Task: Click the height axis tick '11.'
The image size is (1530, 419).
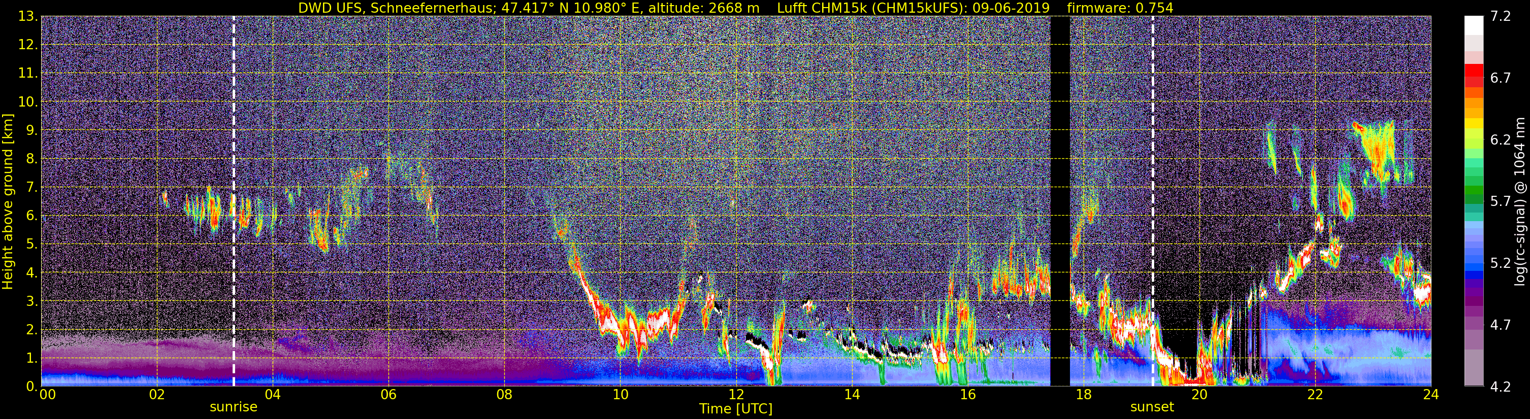Action: coord(27,73)
